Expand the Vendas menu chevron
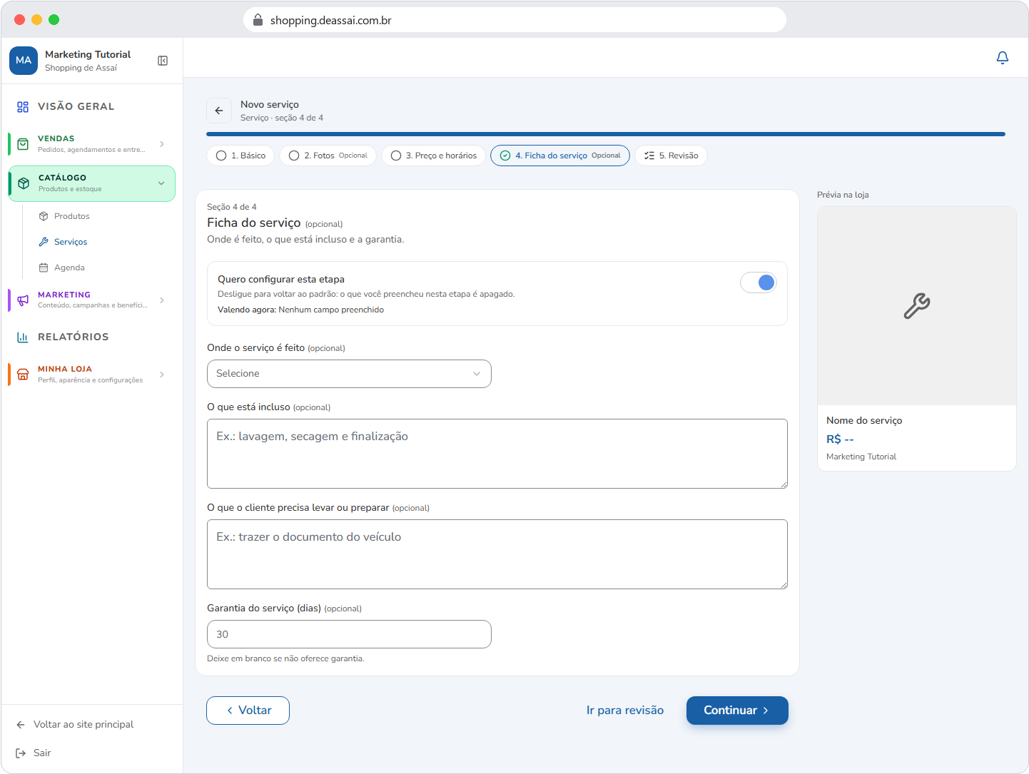The width and height of the screenshot is (1029, 774). click(162, 144)
